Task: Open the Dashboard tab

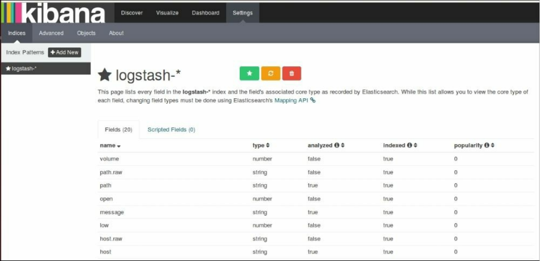Action: (206, 12)
